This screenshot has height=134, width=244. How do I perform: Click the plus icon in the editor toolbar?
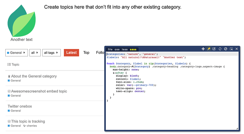pyautogui.click(x=203, y=49)
